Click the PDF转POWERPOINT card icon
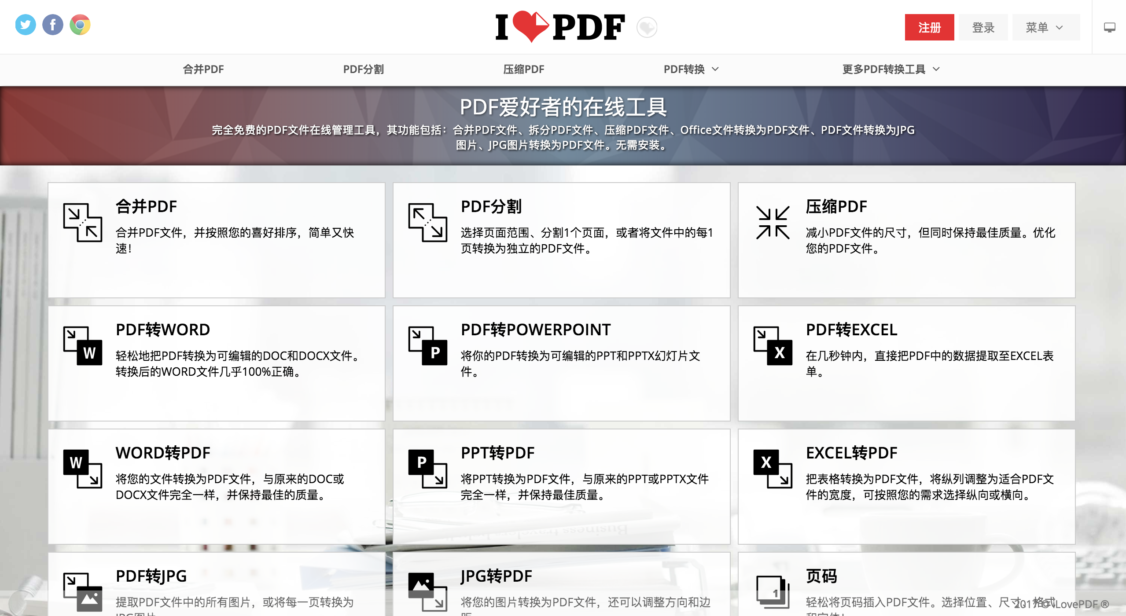The image size is (1126, 616). pos(428,345)
